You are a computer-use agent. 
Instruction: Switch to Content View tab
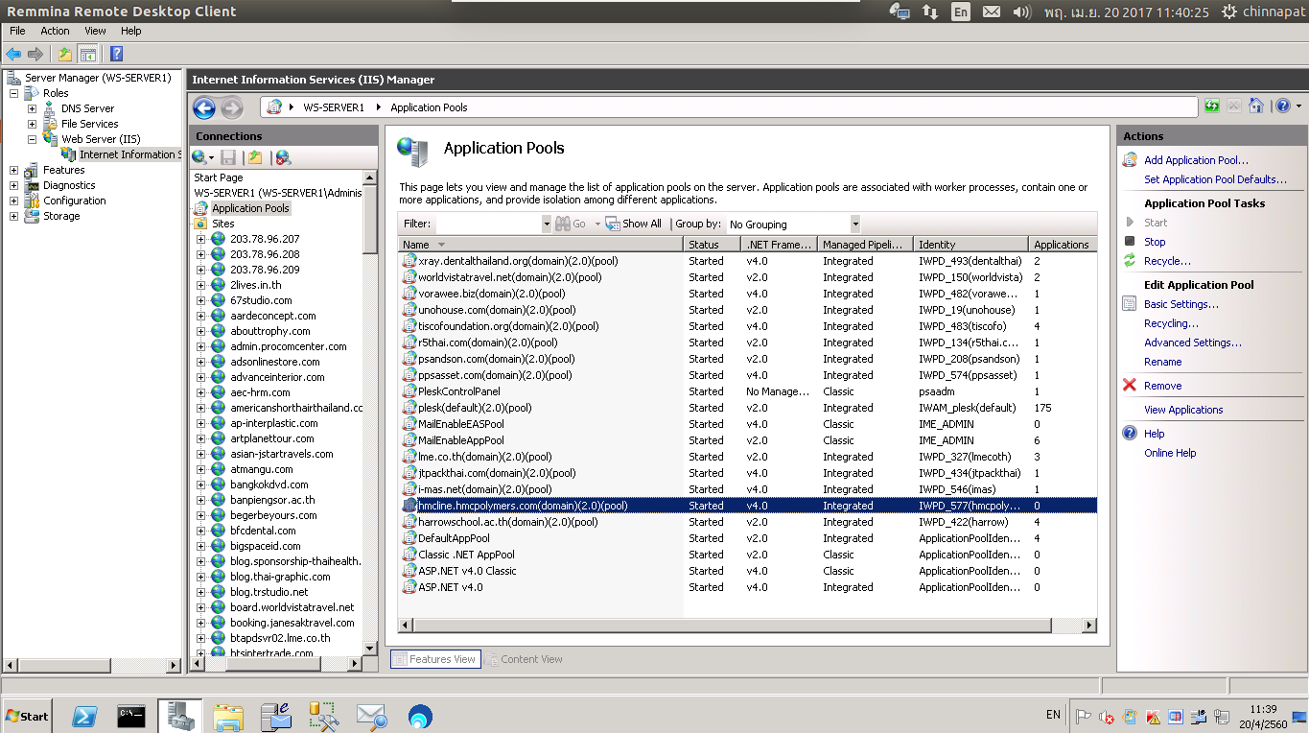coord(524,659)
